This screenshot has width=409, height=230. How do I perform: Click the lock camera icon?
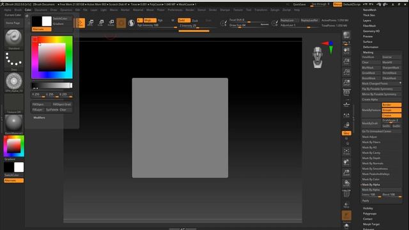(346, 125)
